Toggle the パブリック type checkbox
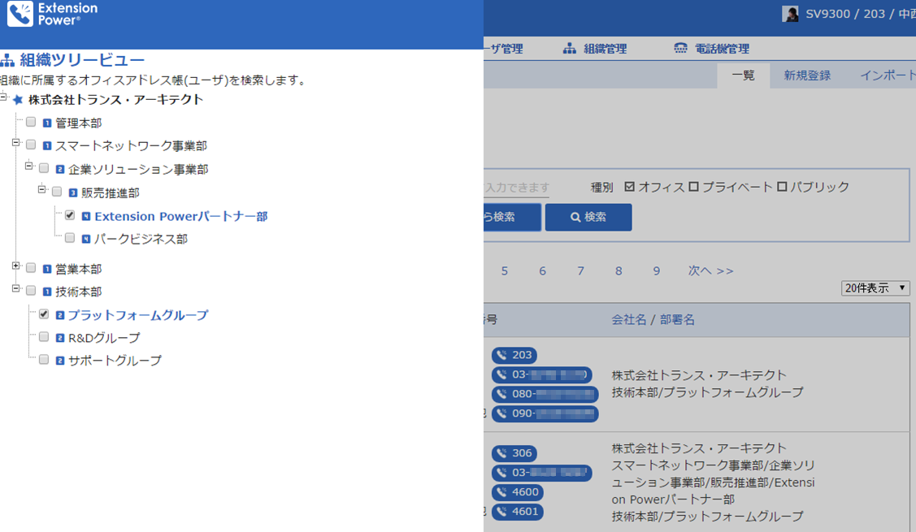The image size is (916, 532). 782,187
